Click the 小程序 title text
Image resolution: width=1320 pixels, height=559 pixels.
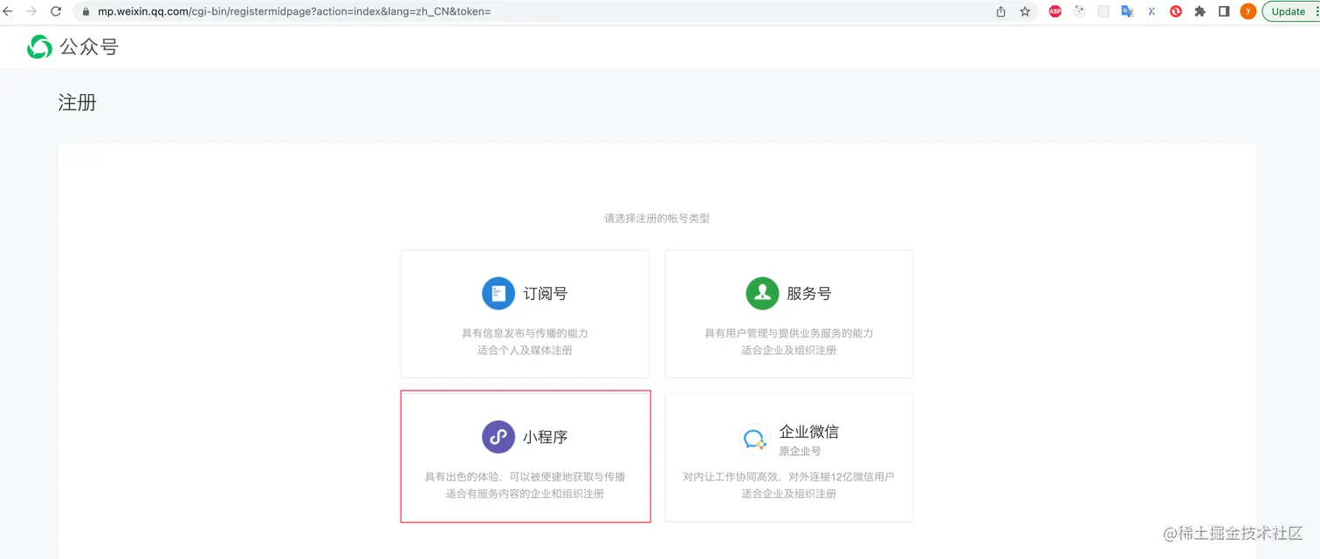pyautogui.click(x=545, y=437)
